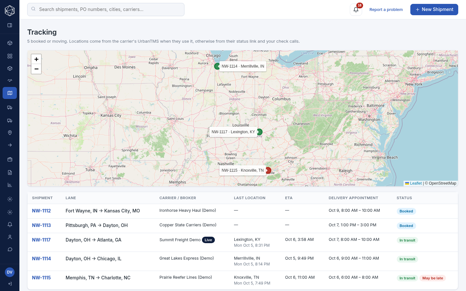
Task: Open the handshake icon in the sidebar
Action: click(x=10, y=81)
